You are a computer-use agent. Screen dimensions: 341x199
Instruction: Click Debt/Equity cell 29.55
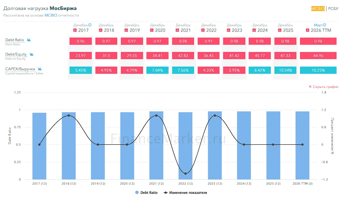[x=132, y=56]
